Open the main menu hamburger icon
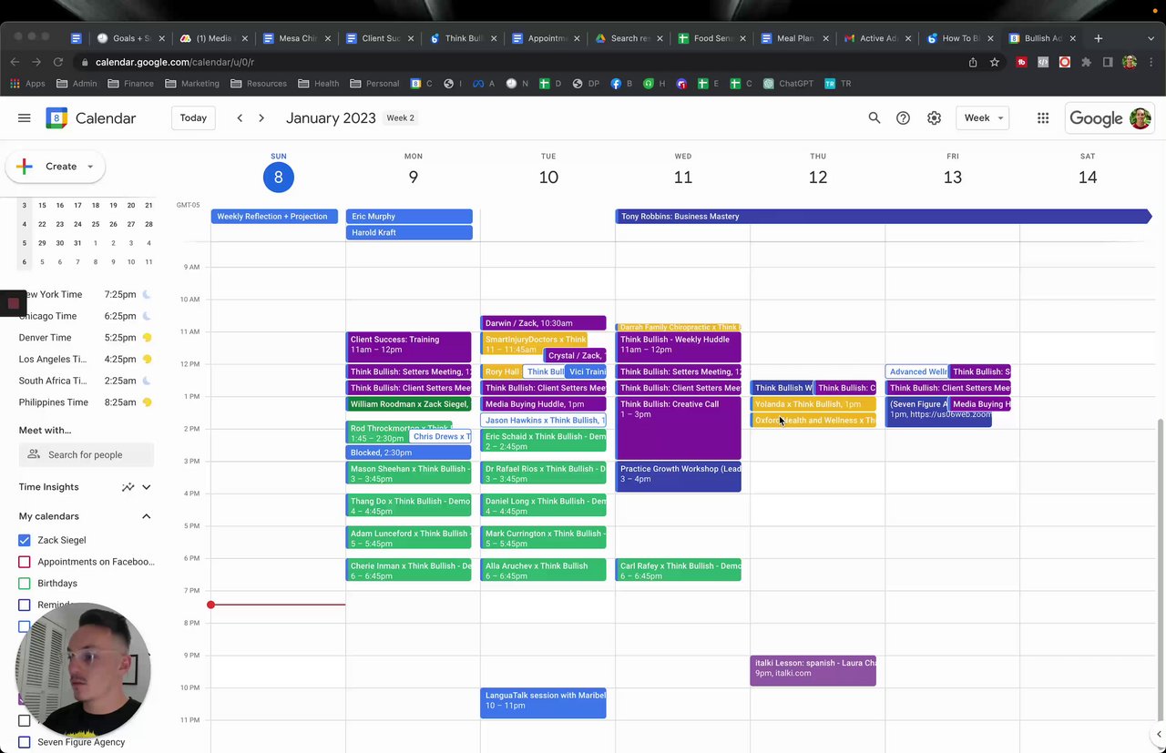 (x=25, y=118)
